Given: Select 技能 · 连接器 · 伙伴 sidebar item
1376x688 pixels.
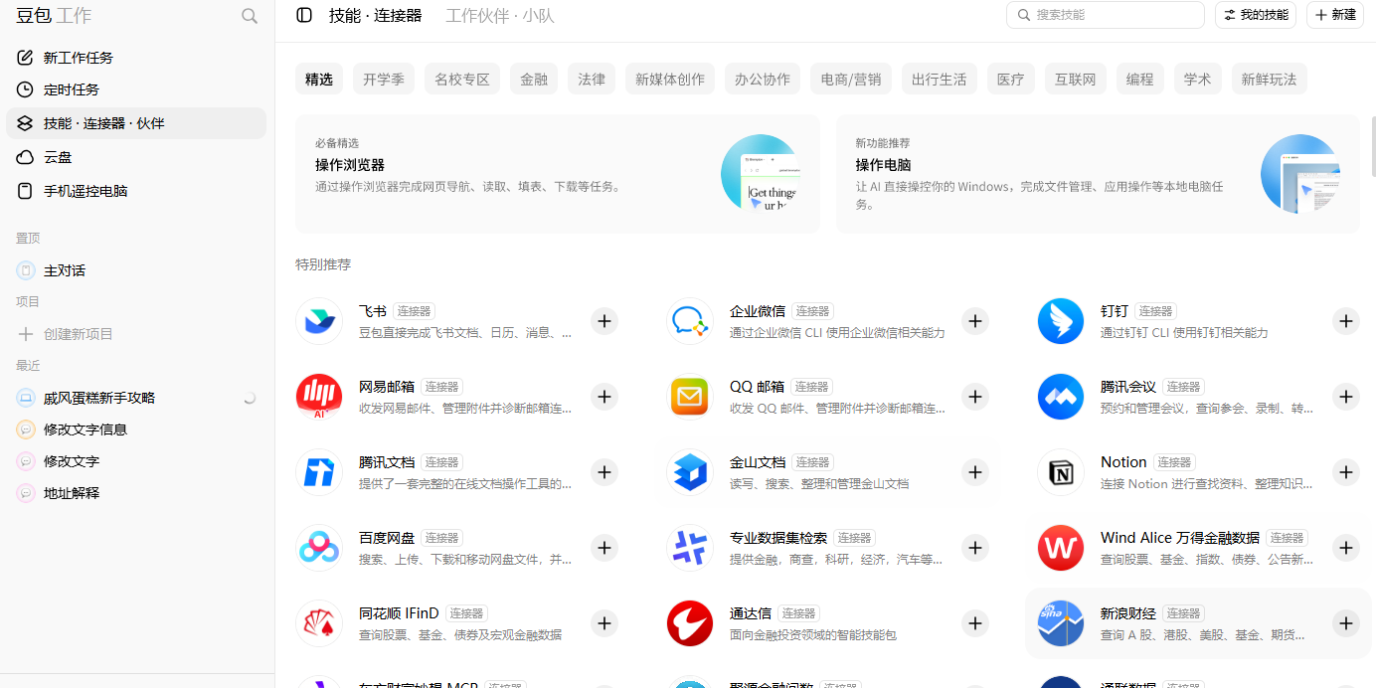Looking at the screenshot, I should pyautogui.click(x=136, y=123).
